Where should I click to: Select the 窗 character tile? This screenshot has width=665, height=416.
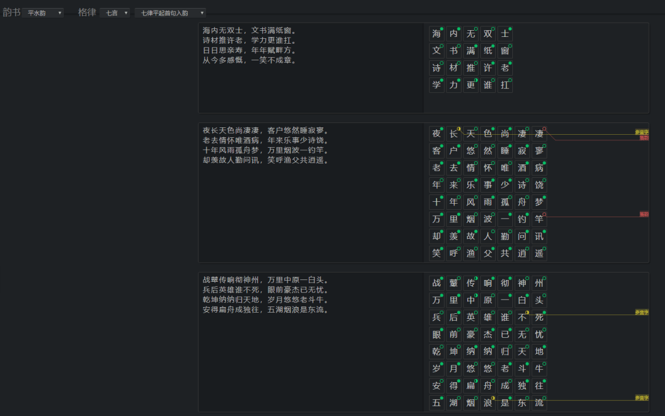(x=505, y=50)
